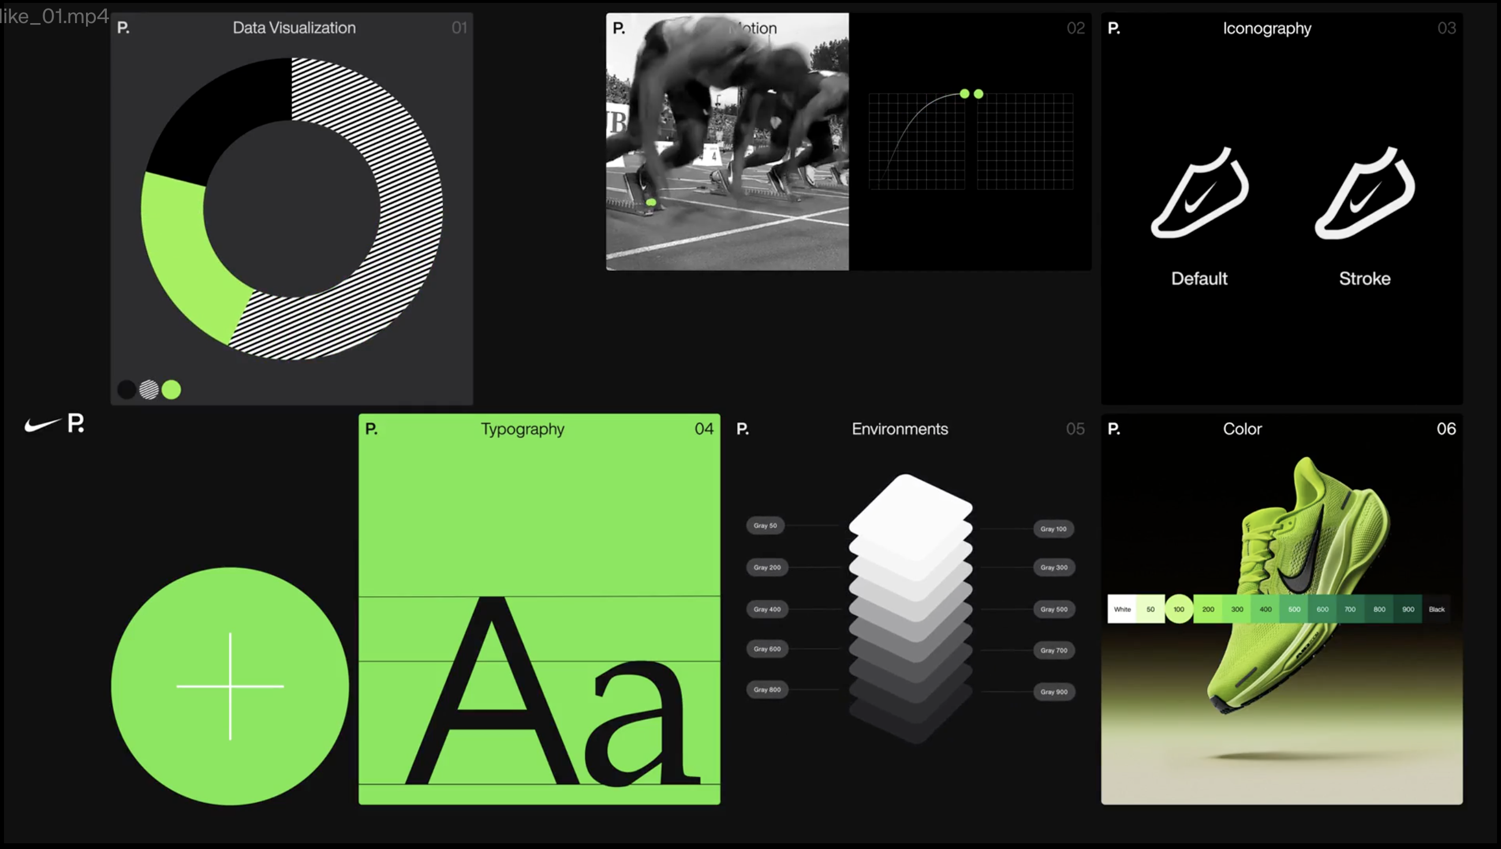Select the green legend dot
The image size is (1501, 849).
[171, 389]
